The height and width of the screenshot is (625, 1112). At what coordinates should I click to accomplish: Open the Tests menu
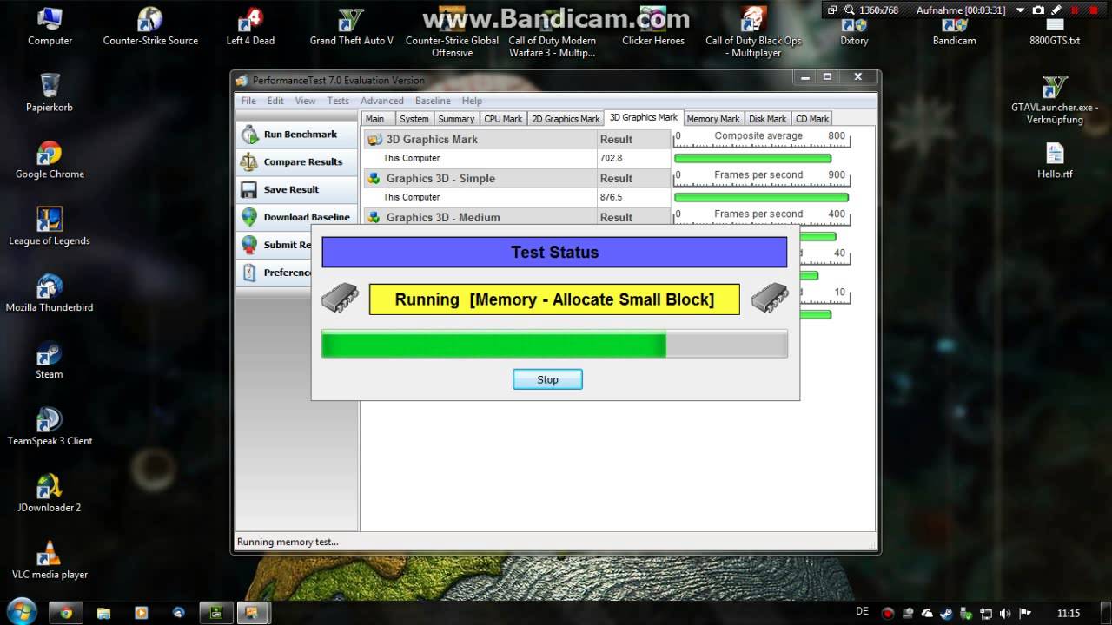[x=338, y=101]
